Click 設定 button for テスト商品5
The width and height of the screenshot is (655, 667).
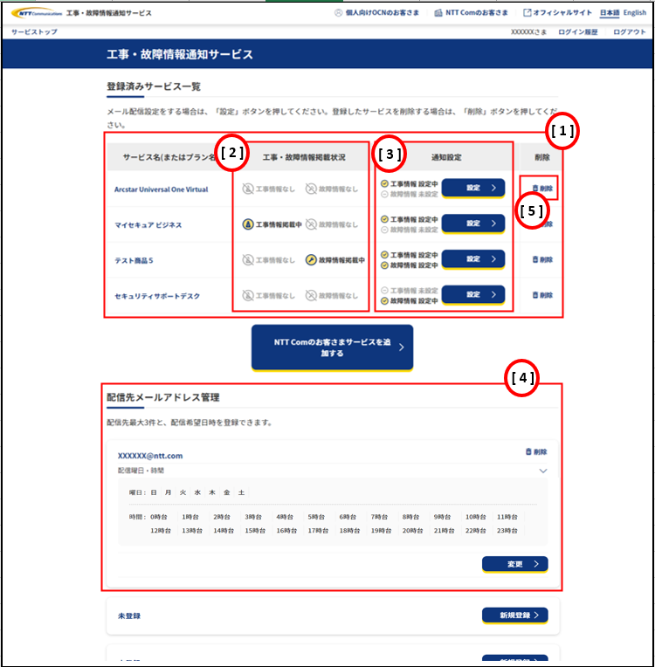coord(473,259)
